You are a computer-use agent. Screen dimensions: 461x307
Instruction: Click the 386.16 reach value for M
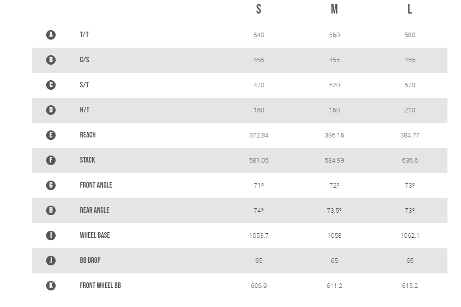pos(334,135)
